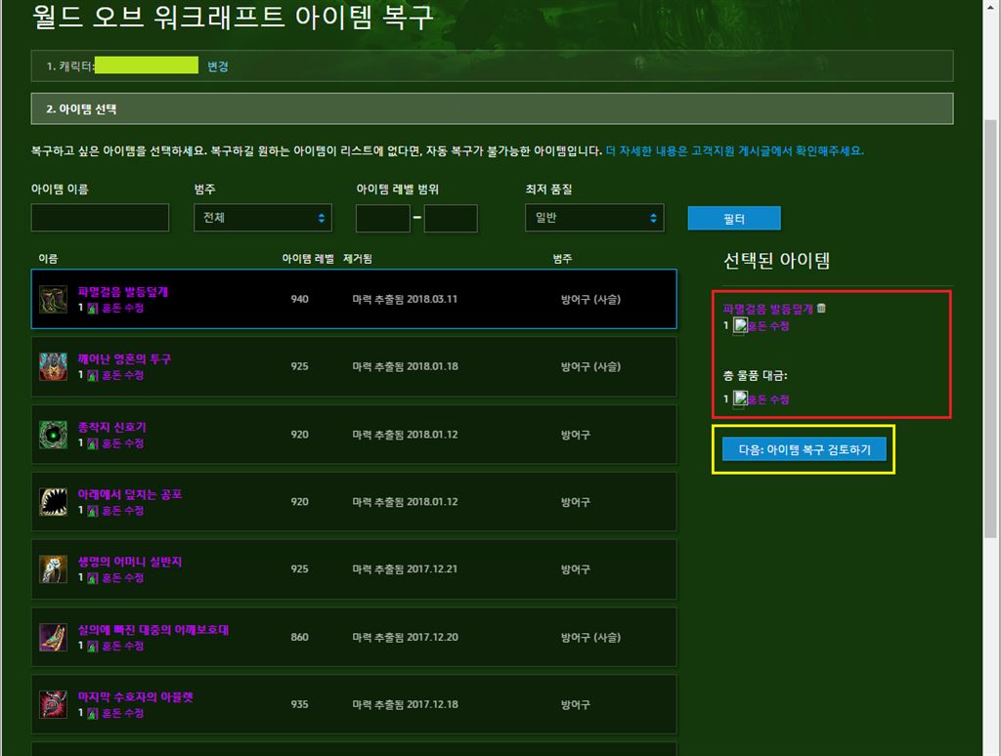This screenshot has width=1001, height=756.
Task: Click the 아이템 레벨 column header
Action: click(308, 259)
